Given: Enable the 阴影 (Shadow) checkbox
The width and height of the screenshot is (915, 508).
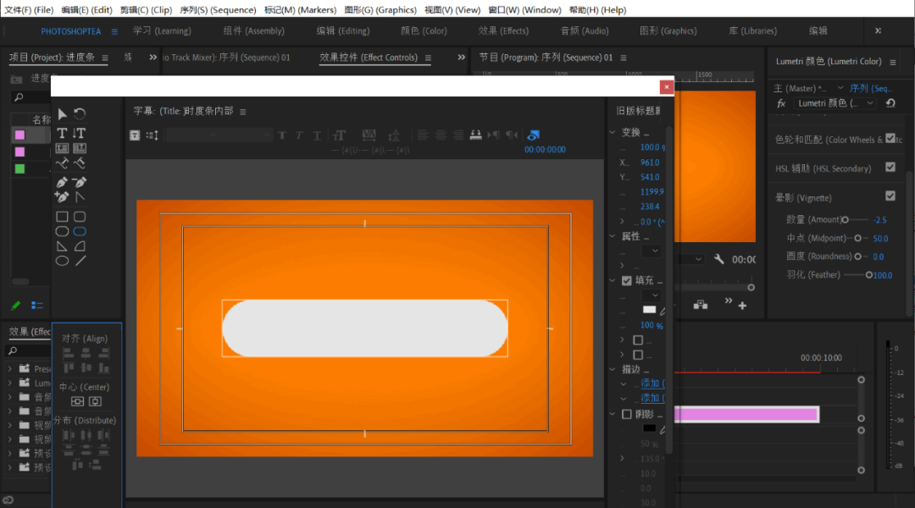Looking at the screenshot, I should 627,414.
